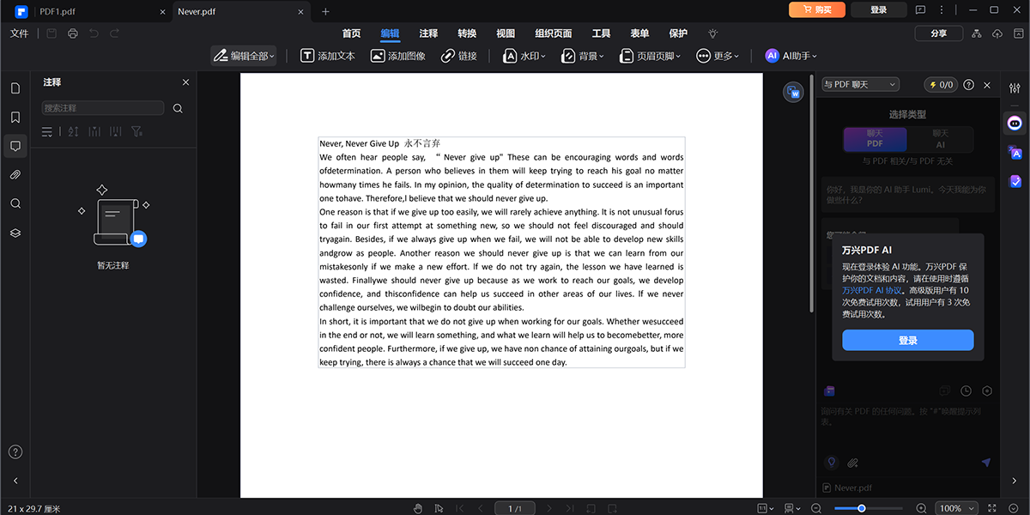Open the Attachments panel in the left sidebar
Image resolution: width=1030 pixels, height=515 pixels.
click(15, 174)
